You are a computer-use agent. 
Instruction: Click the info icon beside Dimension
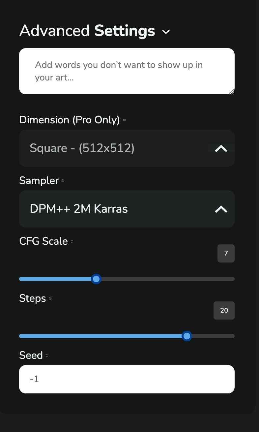coord(124,120)
